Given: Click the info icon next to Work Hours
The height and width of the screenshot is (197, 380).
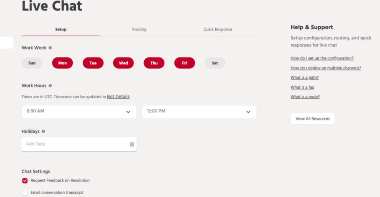Looking at the screenshot, I should pyautogui.click(x=50, y=86).
